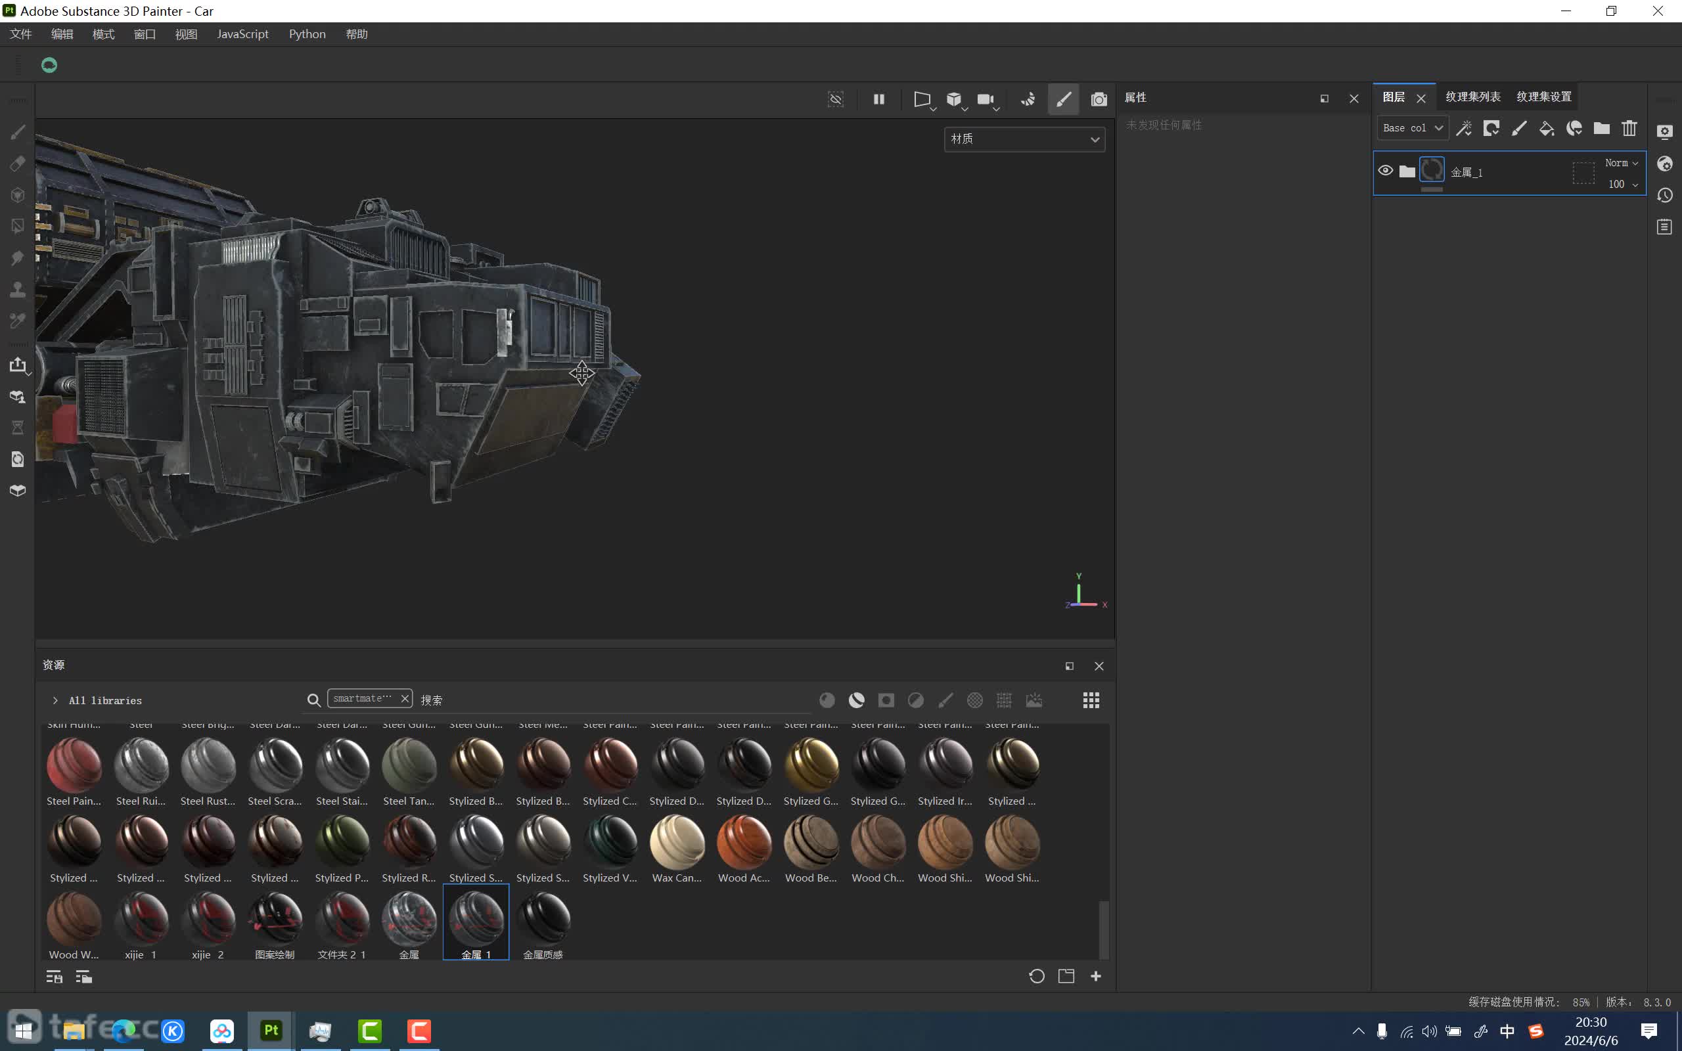Click the rotate environment icon in viewport toolbar

1028,99
